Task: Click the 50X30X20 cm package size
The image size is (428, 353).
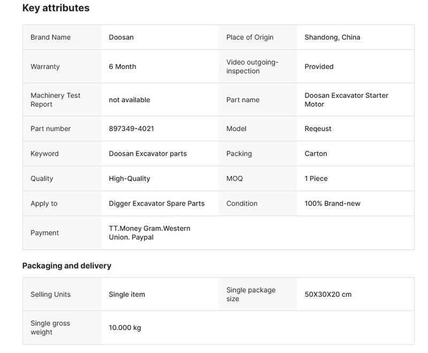Action: [x=328, y=294]
